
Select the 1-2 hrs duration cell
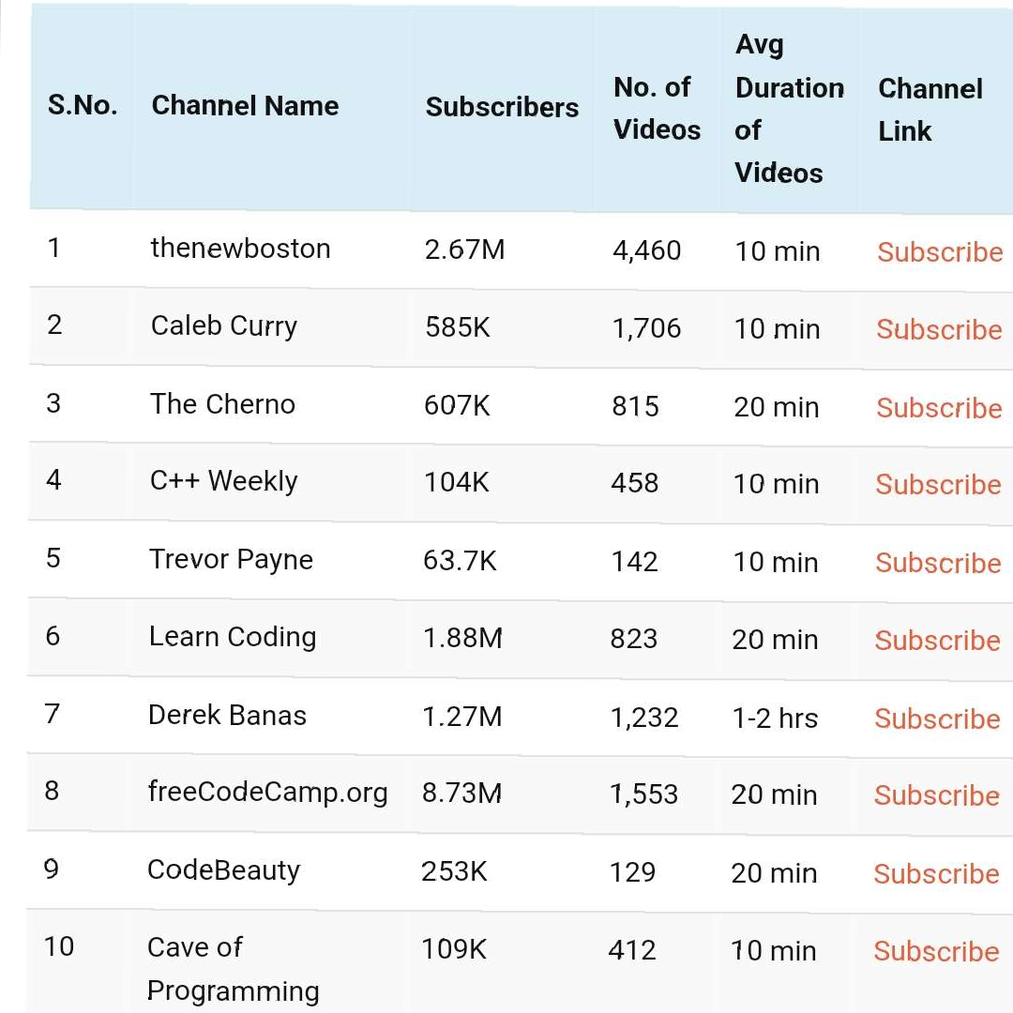point(775,718)
